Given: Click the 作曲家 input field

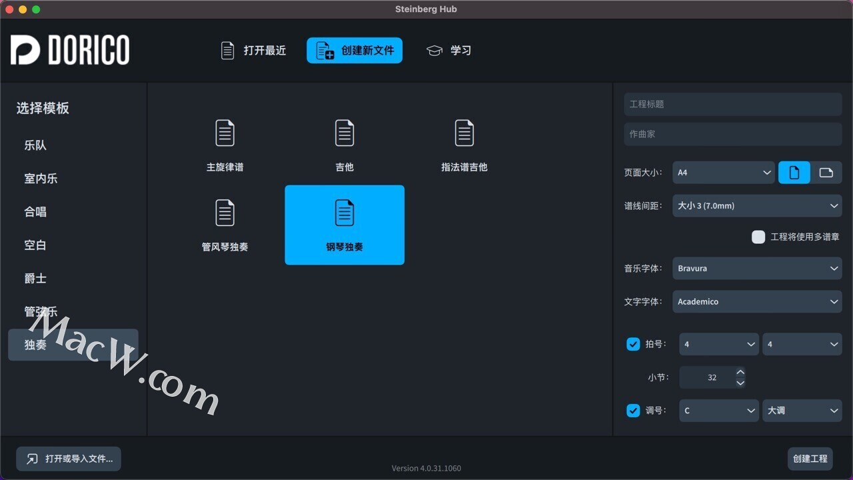Looking at the screenshot, I should click(x=733, y=134).
